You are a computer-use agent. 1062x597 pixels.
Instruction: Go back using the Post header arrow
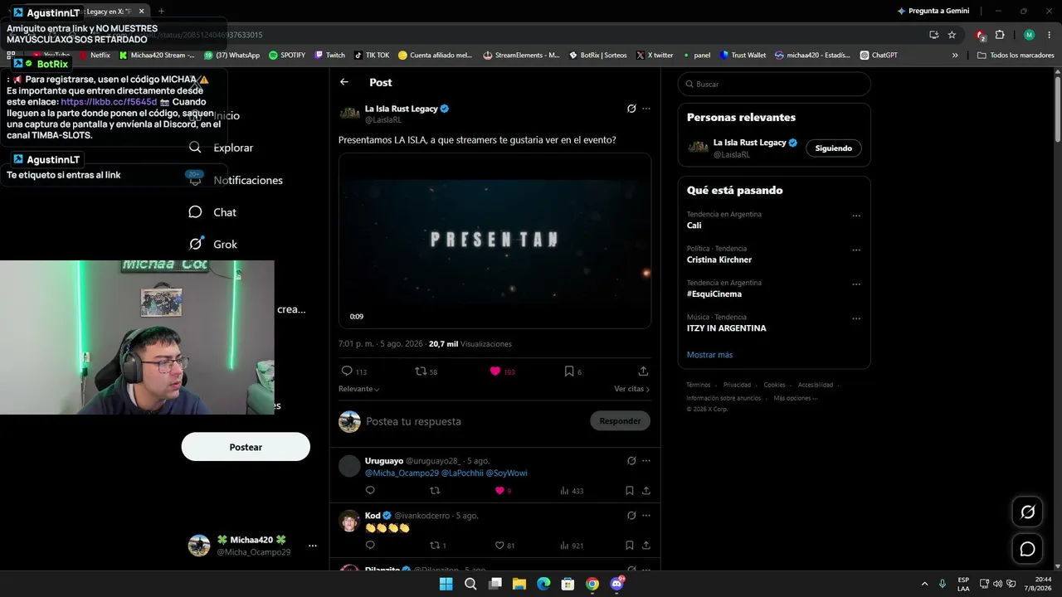[x=344, y=82]
